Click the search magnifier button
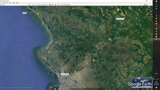This screenshot has height=90, width=160. (x=29, y=5)
